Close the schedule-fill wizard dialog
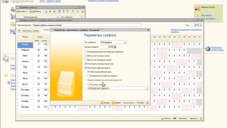227x128 pixels. coord(148,30)
